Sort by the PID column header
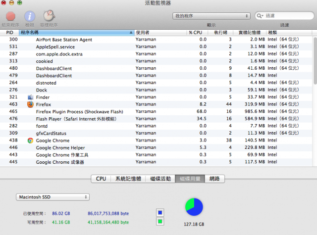The image size is (317, 235). click(9, 33)
